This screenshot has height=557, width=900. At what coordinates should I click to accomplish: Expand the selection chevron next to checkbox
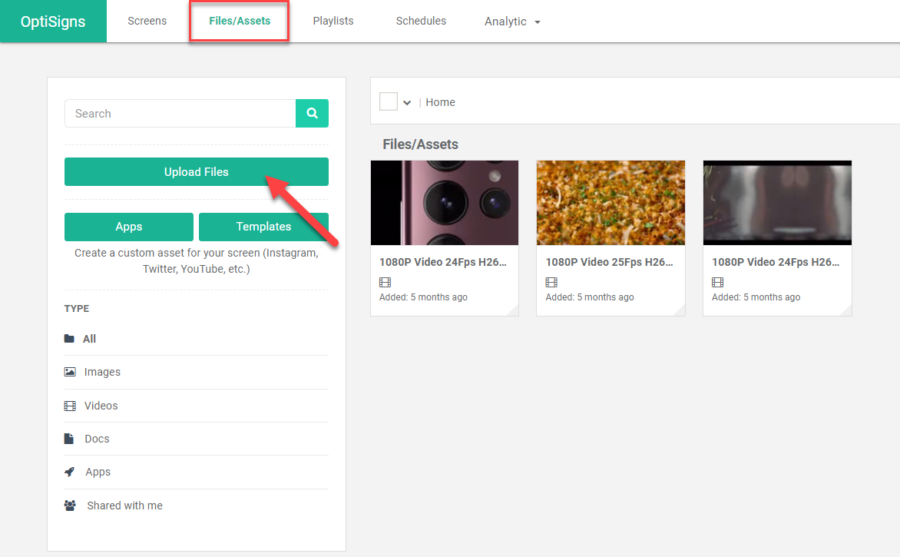pos(407,103)
